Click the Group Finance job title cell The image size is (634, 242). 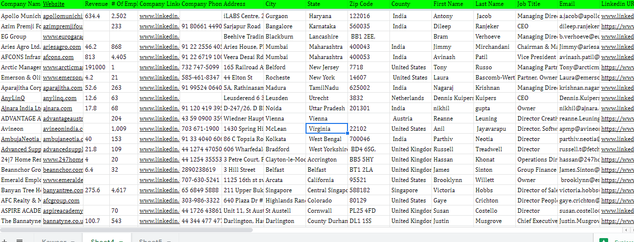coord(536,170)
